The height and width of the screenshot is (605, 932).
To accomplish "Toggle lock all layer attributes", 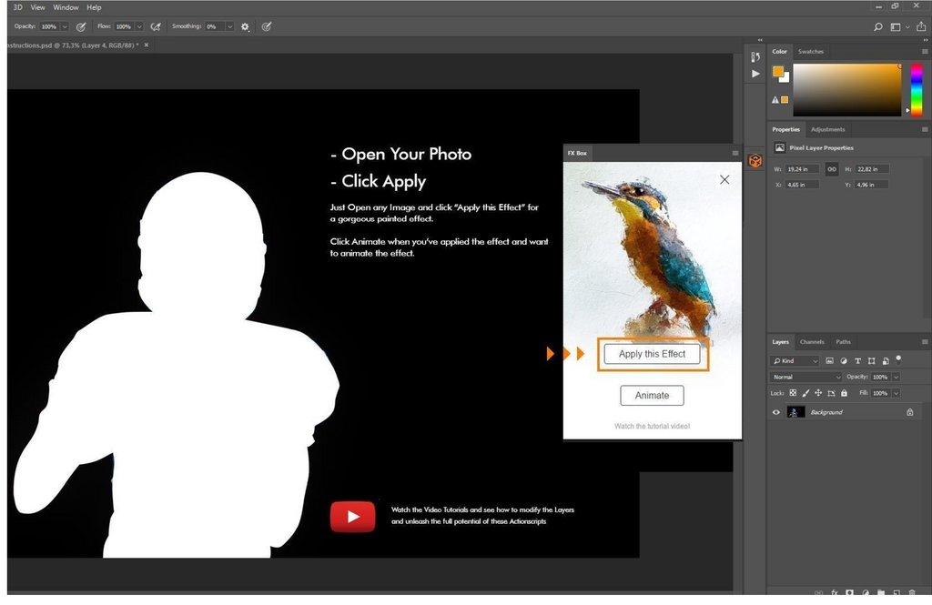I will pyautogui.click(x=844, y=393).
